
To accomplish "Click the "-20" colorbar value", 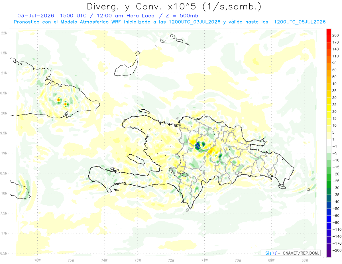I will click(x=335, y=174).
